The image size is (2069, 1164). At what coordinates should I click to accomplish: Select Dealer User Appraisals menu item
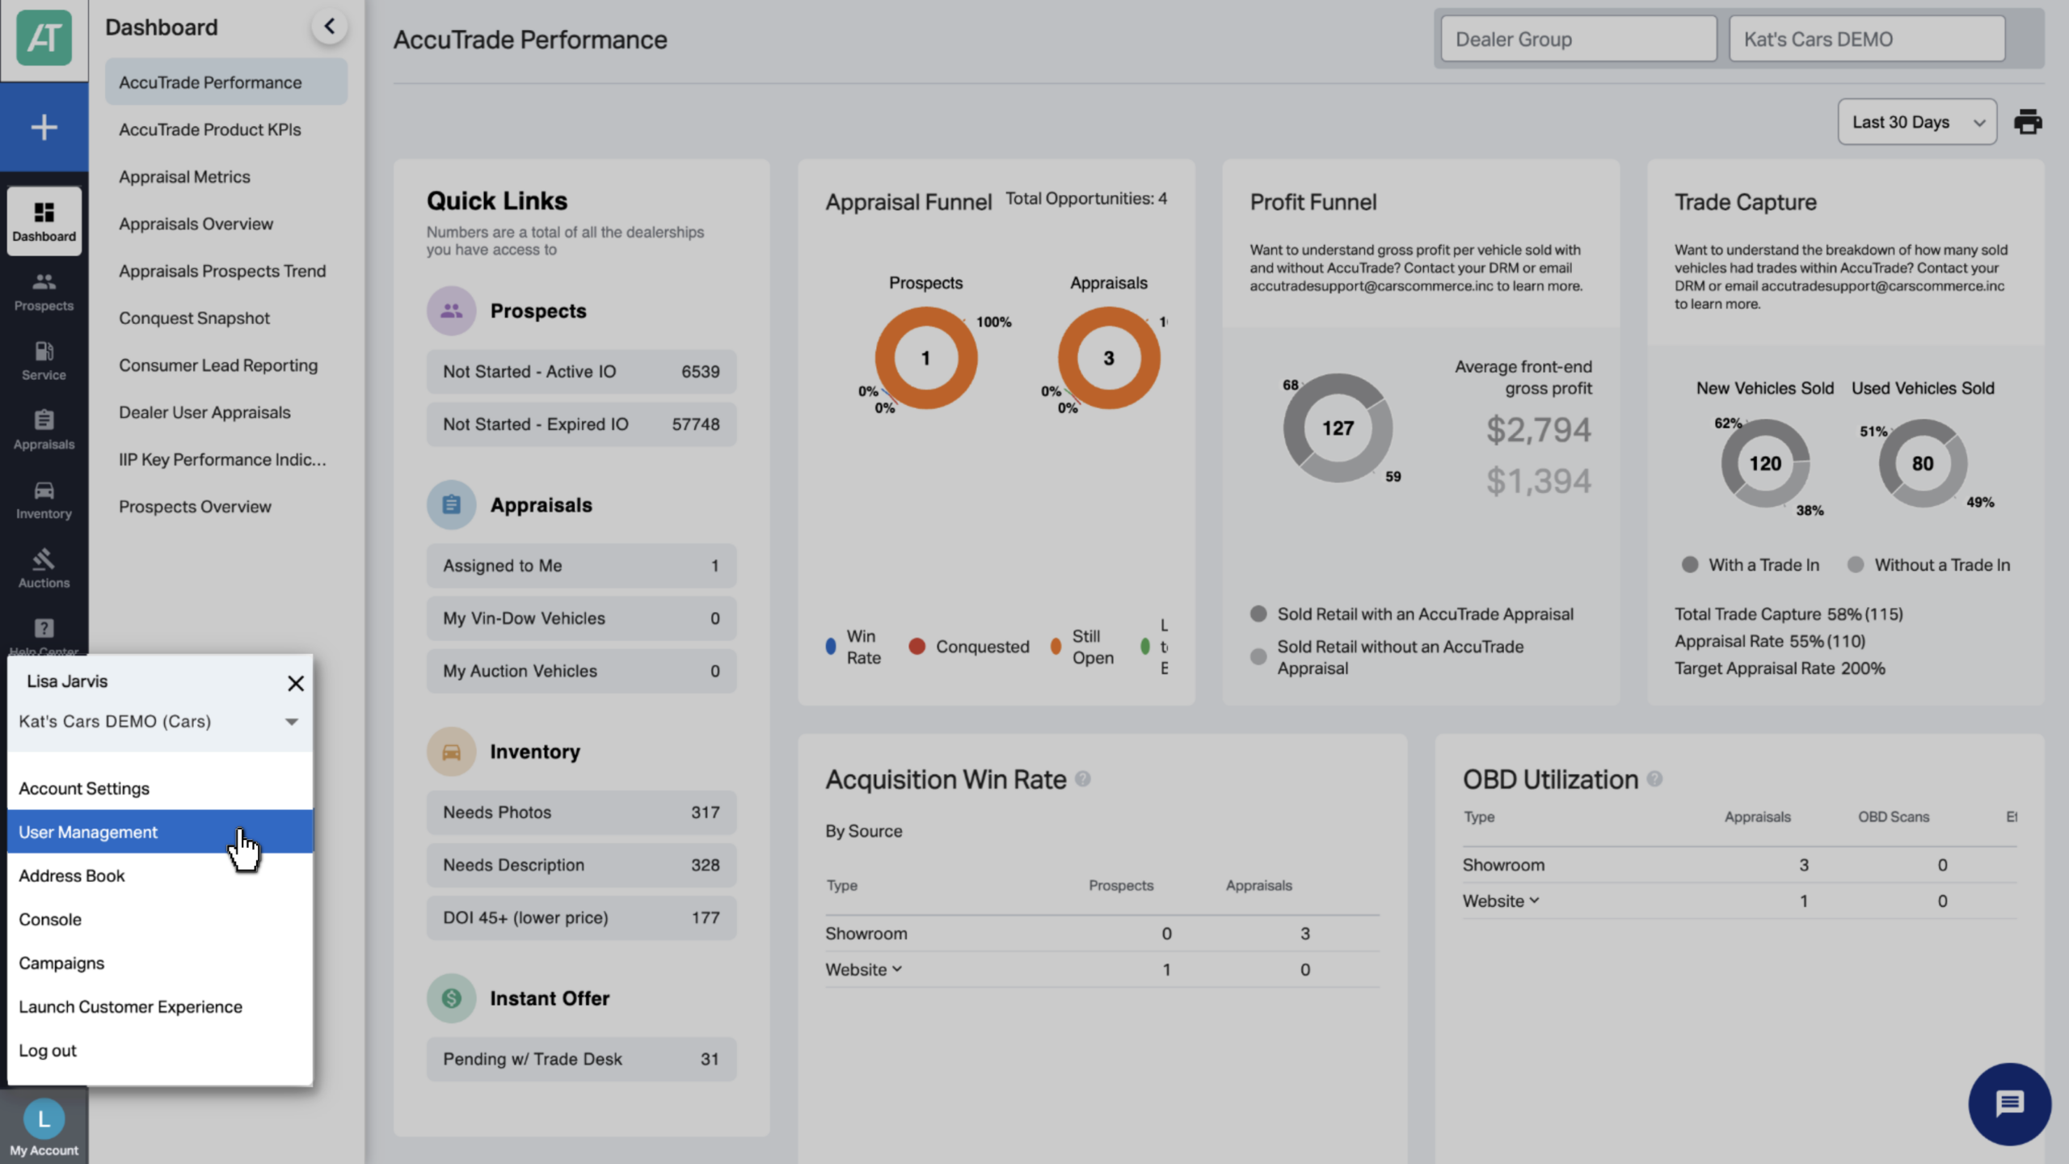[226, 412]
